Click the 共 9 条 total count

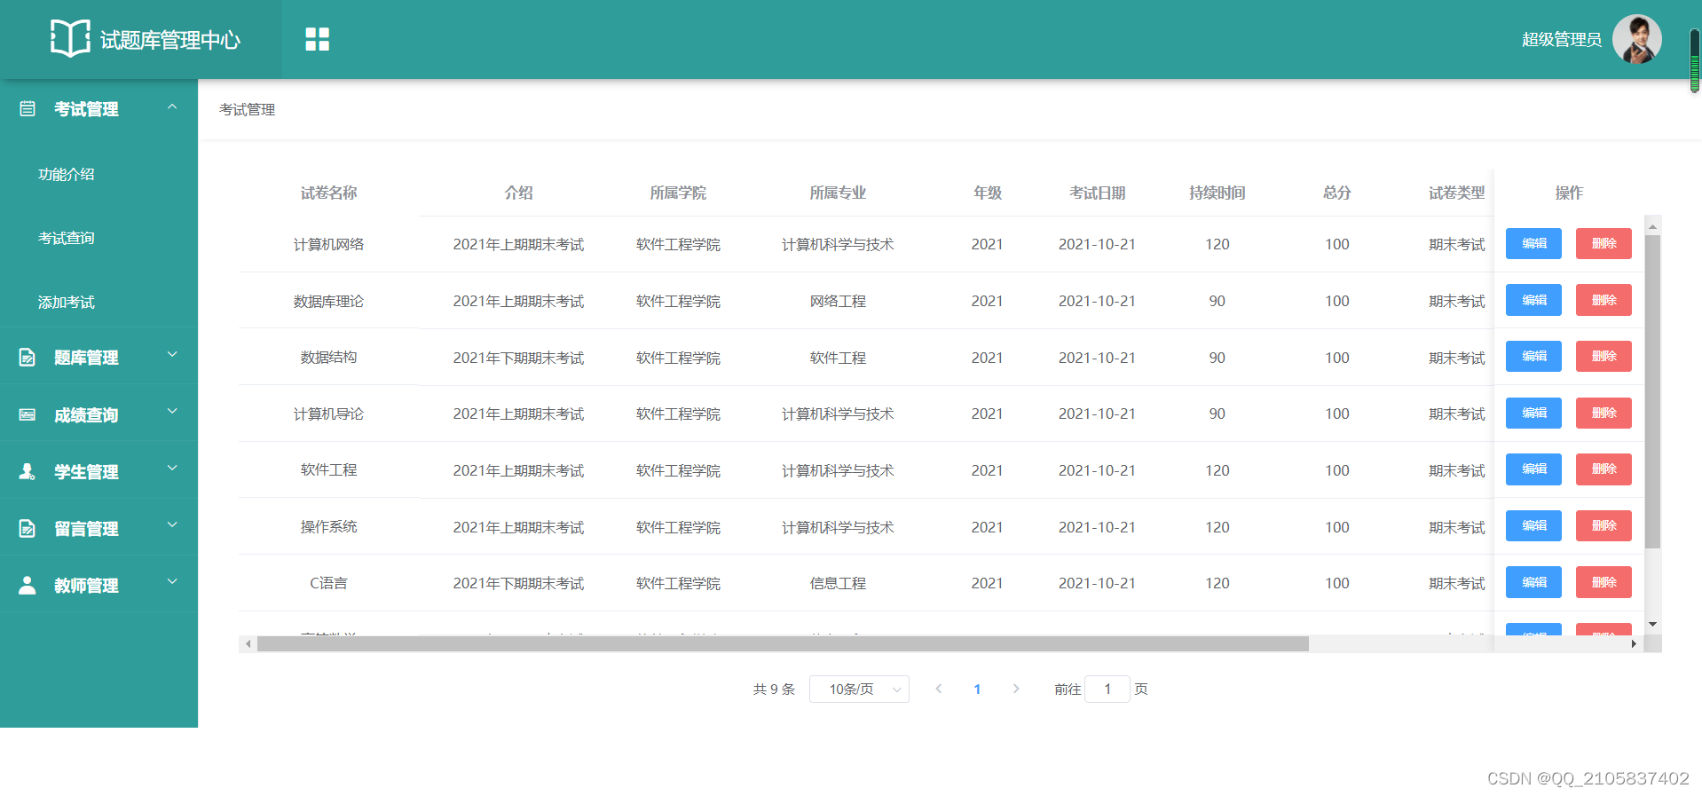(774, 689)
